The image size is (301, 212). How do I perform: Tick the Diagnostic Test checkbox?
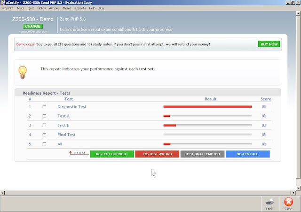point(44,106)
